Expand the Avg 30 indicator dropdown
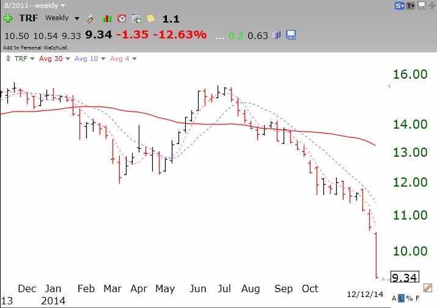Image resolution: width=437 pixels, height=308 pixels. pyautogui.click(x=67, y=59)
